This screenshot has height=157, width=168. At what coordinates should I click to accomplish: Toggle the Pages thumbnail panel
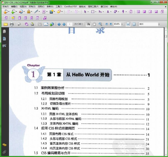click(4, 31)
